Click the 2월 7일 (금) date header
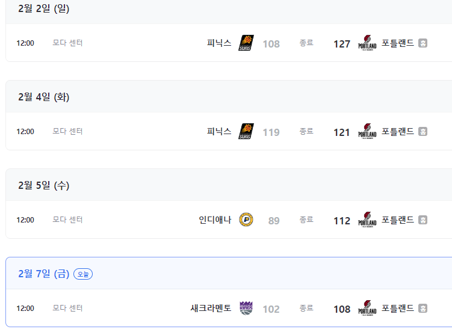This screenshot has width=452, height=335. tap(44, 274)
